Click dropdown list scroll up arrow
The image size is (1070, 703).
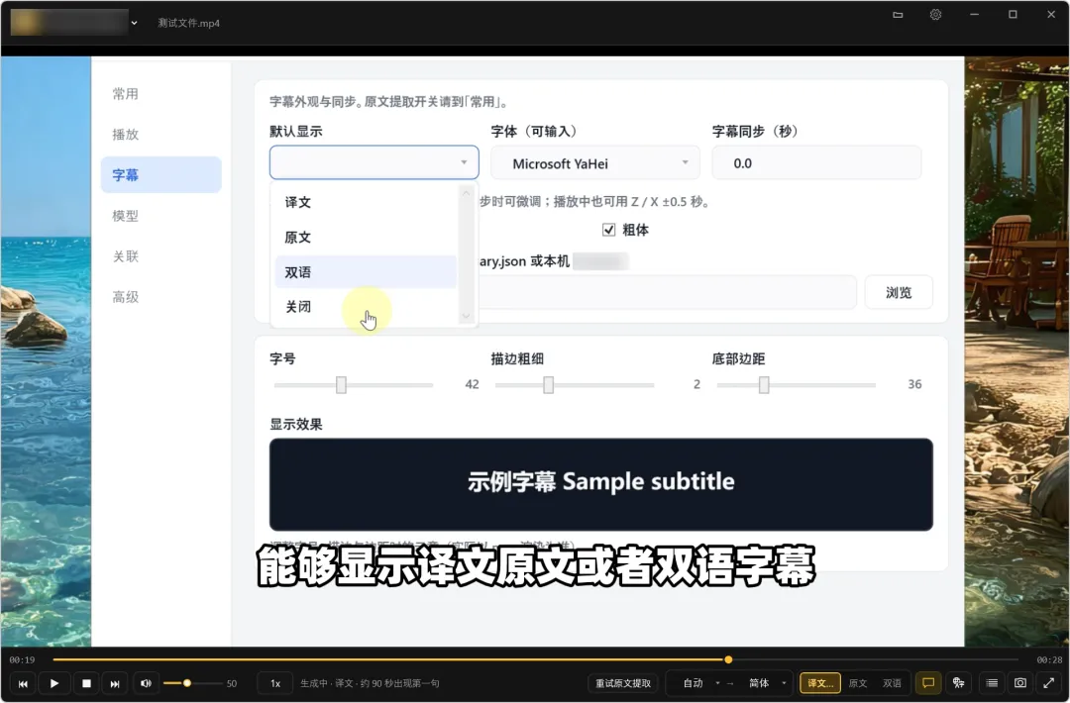(x=466, y=194)
